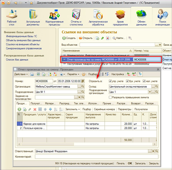Toggle the нал. учете checkbox
172x170 pixels.
pyautogui.click(x=144, y=81)
